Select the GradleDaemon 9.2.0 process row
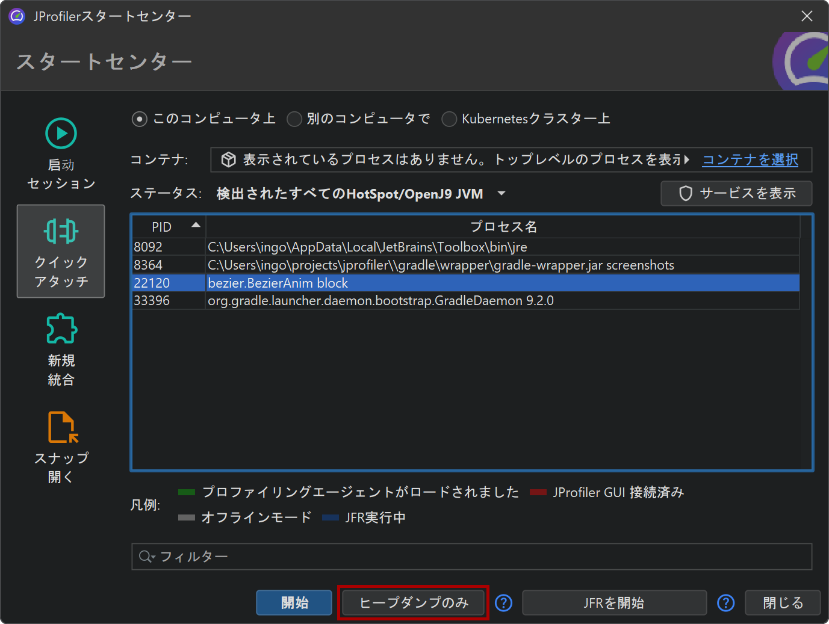Screen dimensions: 829x624 (x=380, y=301)
